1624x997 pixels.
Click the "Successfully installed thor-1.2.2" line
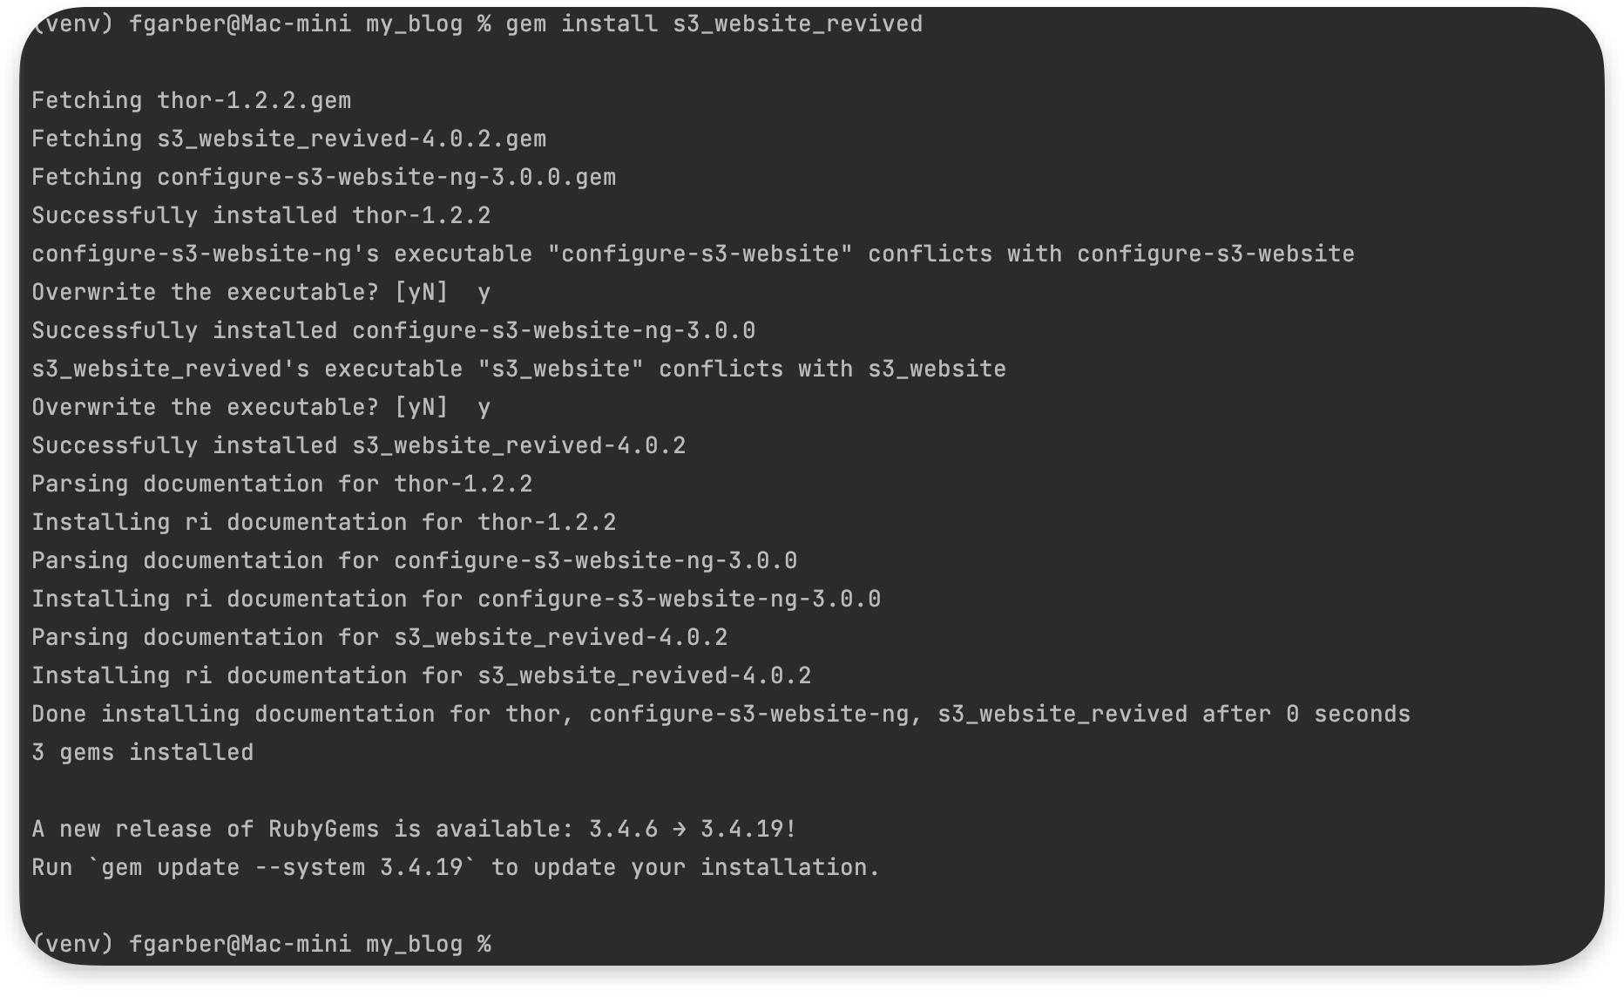click(261, 216)
